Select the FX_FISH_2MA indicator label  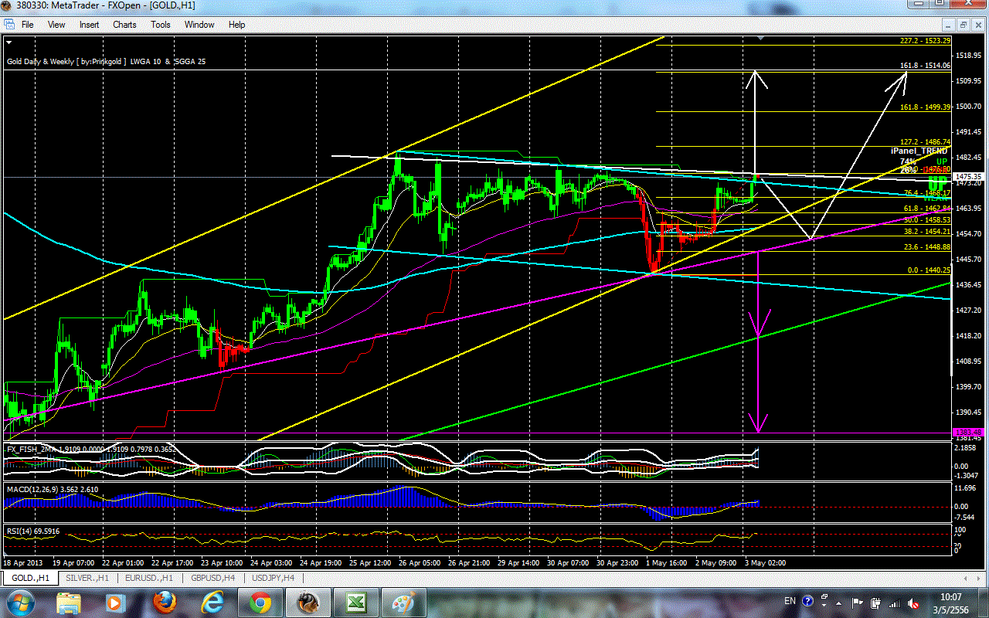click(x=91, y=449)
